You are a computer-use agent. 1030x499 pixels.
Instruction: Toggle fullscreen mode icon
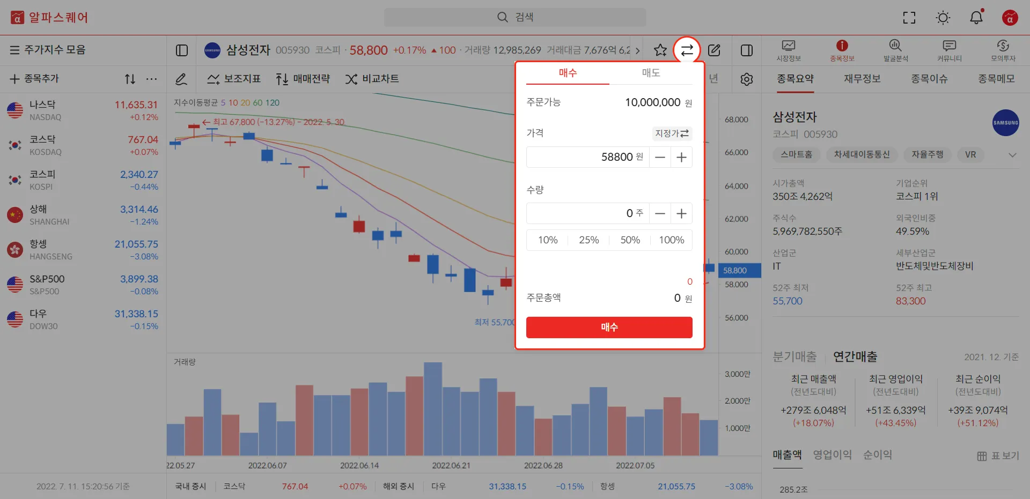909,18
